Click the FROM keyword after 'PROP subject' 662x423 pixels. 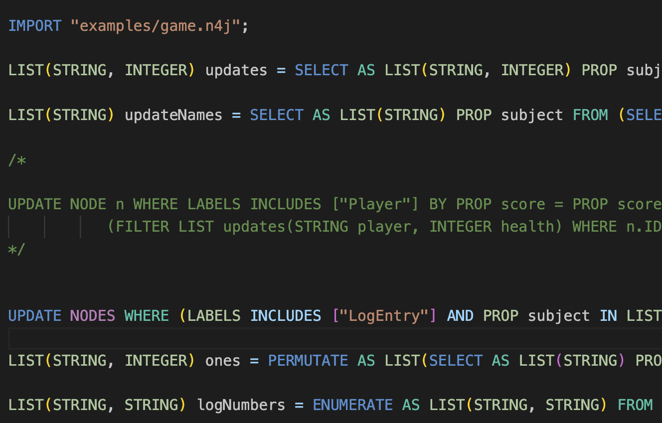pyautogui.click(x=590, y=115)
